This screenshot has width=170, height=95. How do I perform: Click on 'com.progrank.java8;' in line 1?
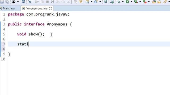(48, 14)
